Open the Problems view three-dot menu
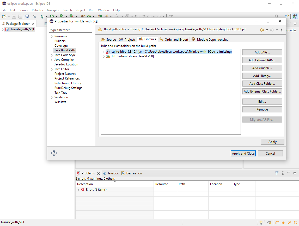The width and height of the screenshot is (299, 226). (283, 173)
